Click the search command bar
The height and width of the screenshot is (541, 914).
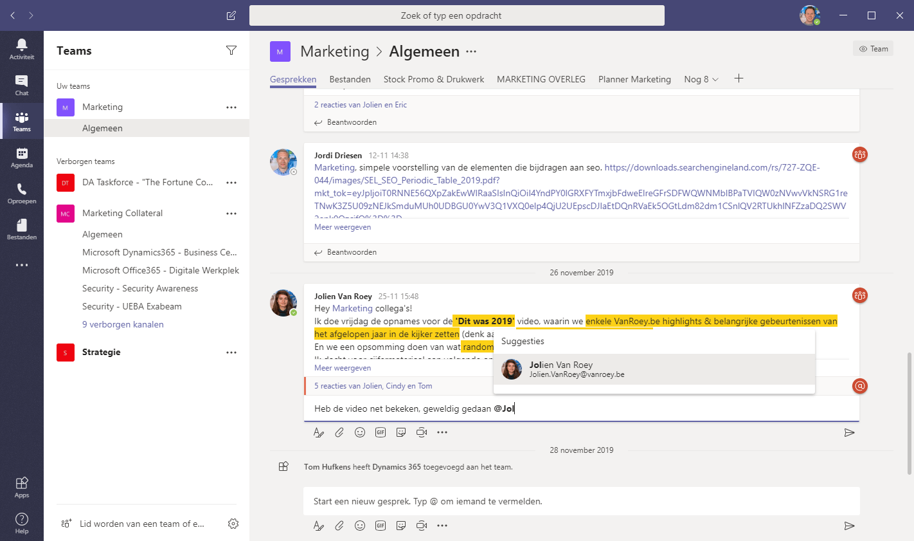coord(457,15)
